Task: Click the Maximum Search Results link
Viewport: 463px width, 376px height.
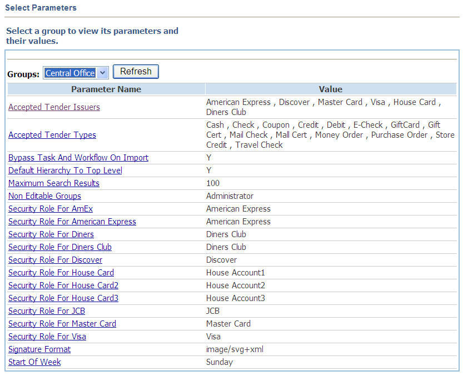Action: coord(54,183)
